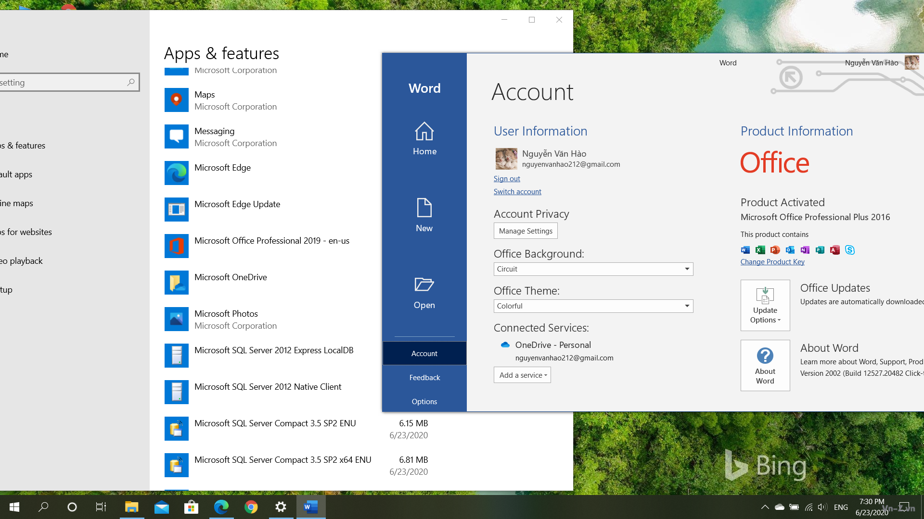Image resolution: width=924 pixels, height=519 pixels.
Task: Click the Publisher icon under product contains
Action: tap(820, 249)
